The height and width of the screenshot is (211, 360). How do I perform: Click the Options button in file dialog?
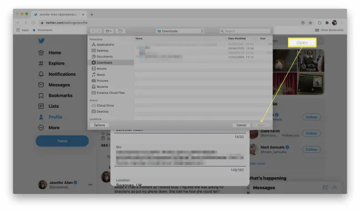tap(99, 125)
